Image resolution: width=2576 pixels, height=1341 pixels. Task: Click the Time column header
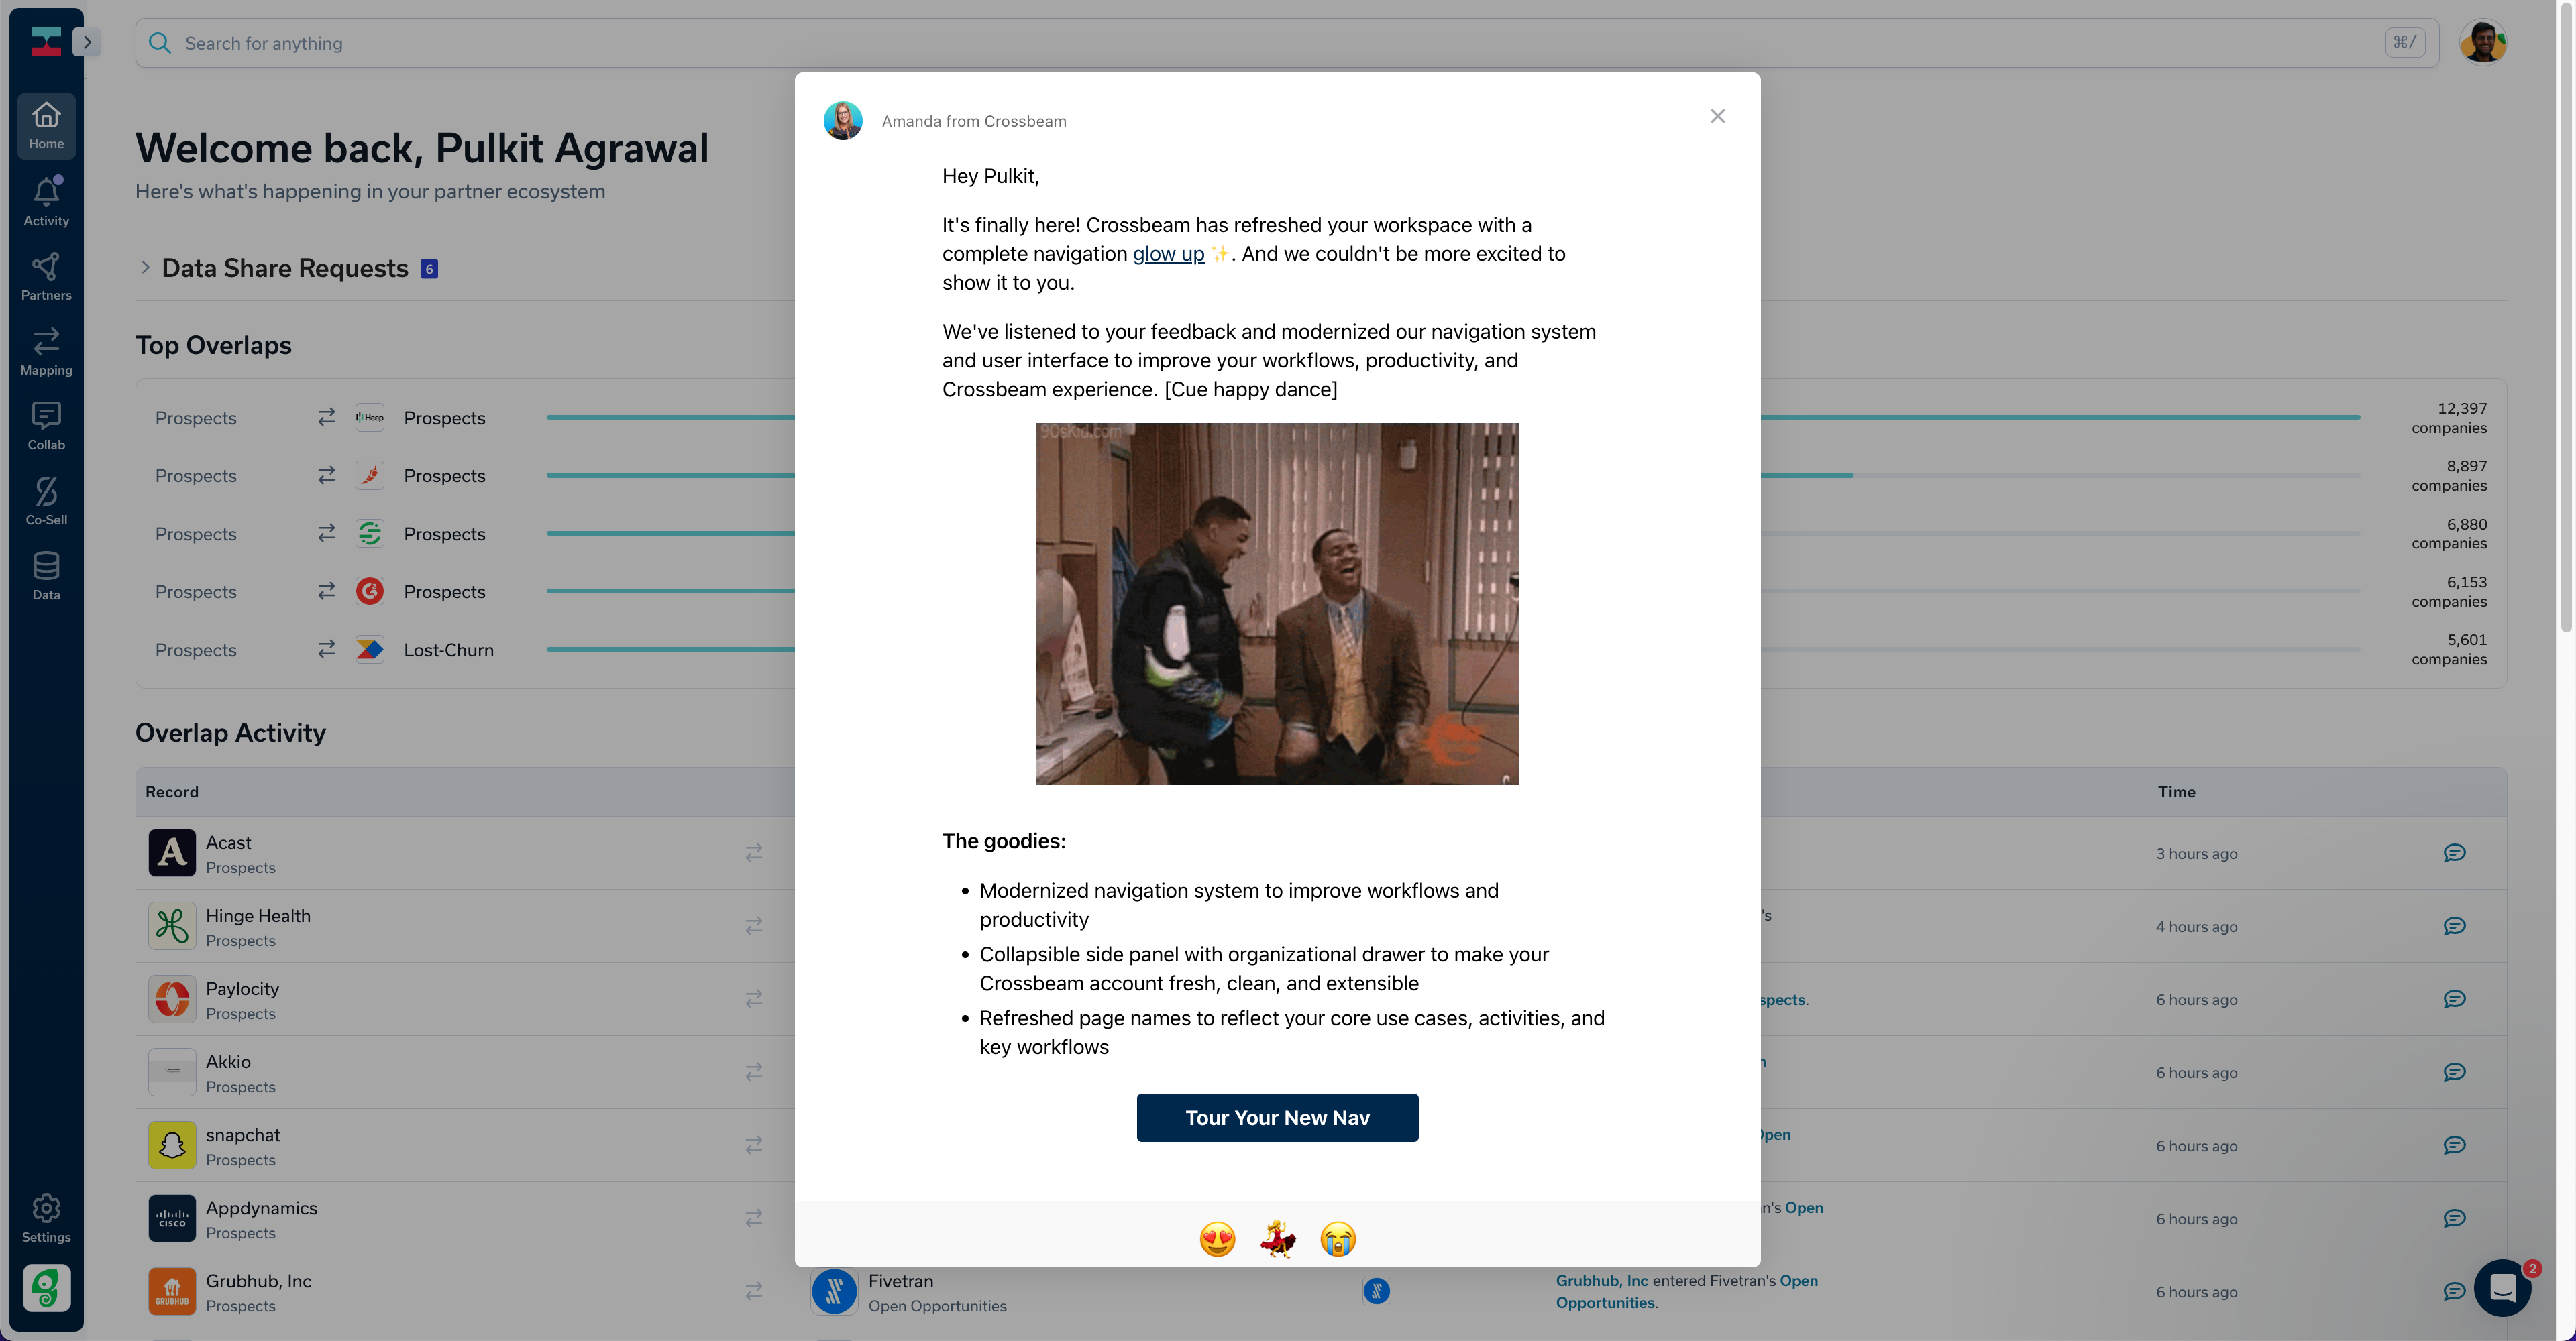tap(2176, 791)
